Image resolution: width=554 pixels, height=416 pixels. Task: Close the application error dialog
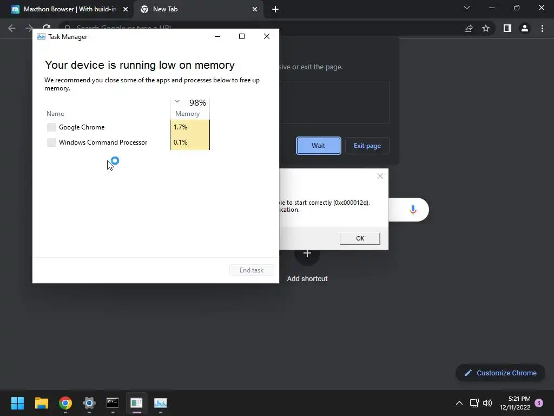tap(380, 176)
